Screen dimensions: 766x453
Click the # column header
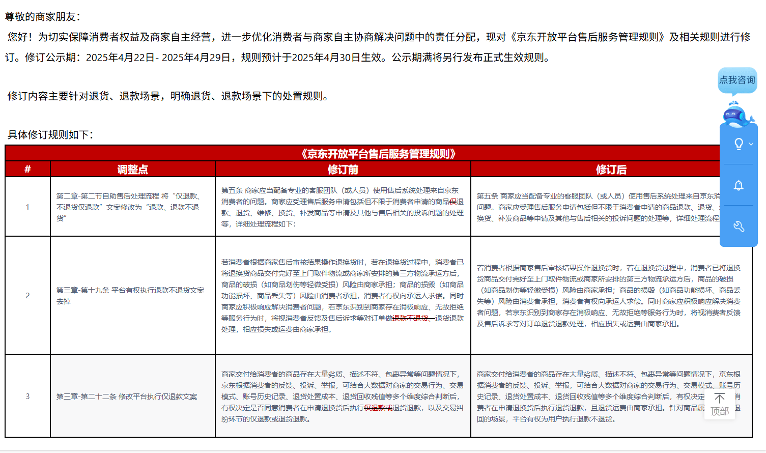point(27,169)
